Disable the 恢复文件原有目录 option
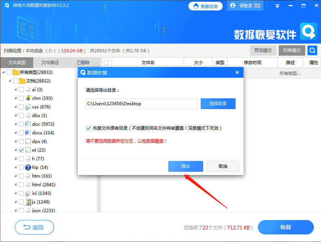 pyautogui.click(x=88, y=128)
